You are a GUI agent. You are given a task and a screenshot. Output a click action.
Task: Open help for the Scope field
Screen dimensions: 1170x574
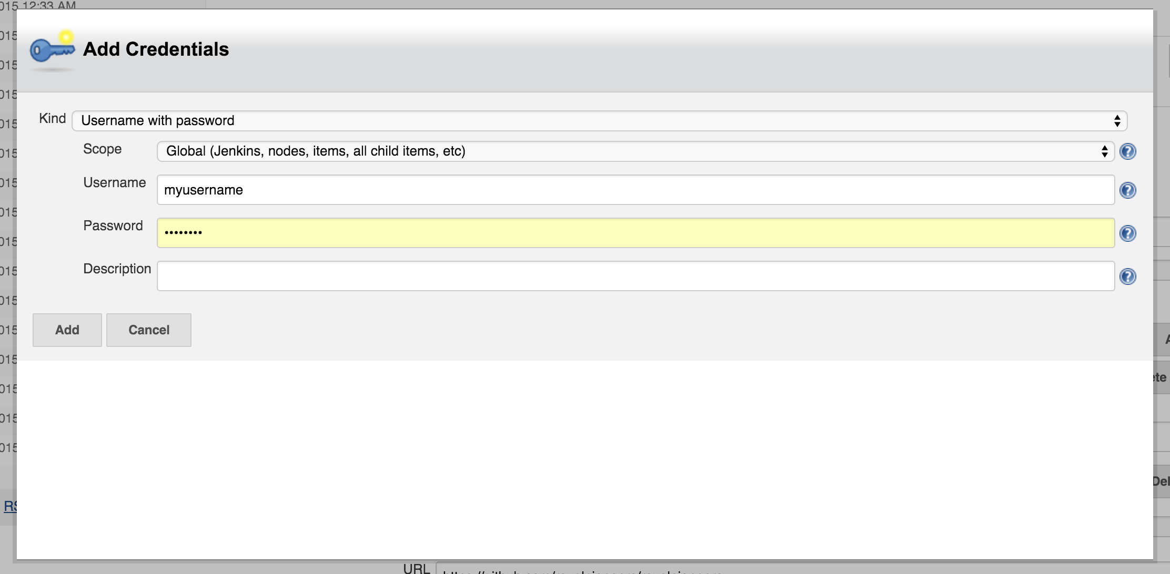[x=1127, y=151]
